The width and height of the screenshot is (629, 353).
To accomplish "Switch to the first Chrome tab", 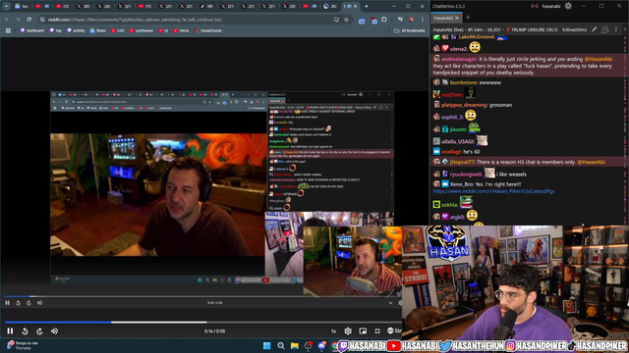I will click(22, 6).
